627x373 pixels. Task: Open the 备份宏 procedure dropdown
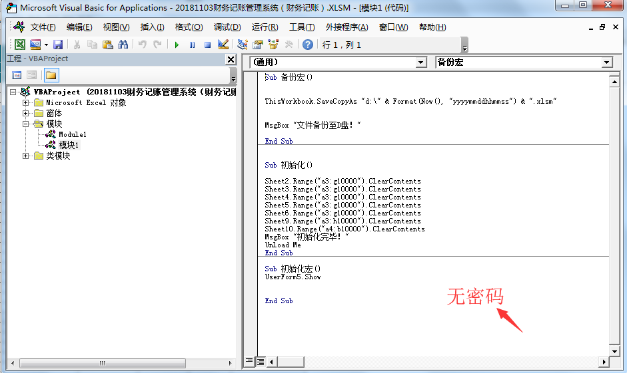pos(606,62)
